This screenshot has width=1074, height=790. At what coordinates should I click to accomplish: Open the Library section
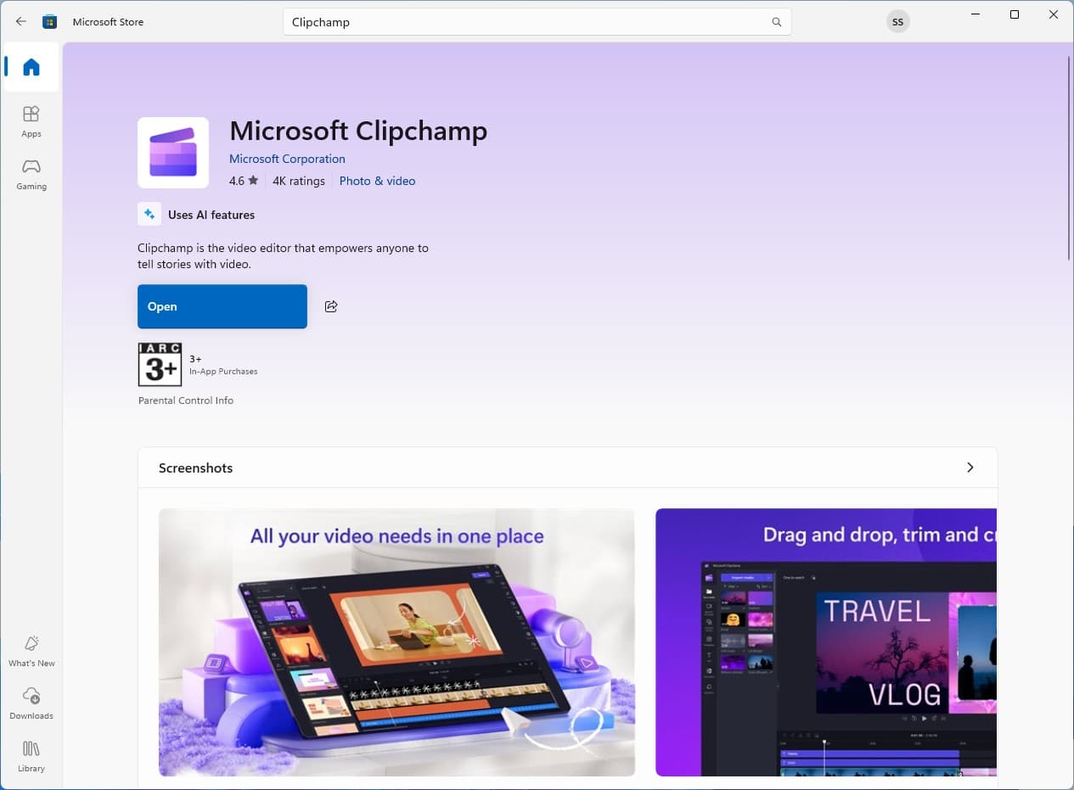(x=31, y=756)
